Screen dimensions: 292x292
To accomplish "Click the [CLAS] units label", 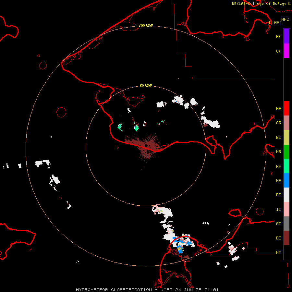I will 274,22.
